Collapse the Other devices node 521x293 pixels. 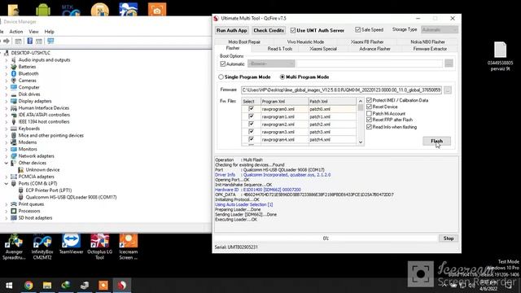[6, 163]
